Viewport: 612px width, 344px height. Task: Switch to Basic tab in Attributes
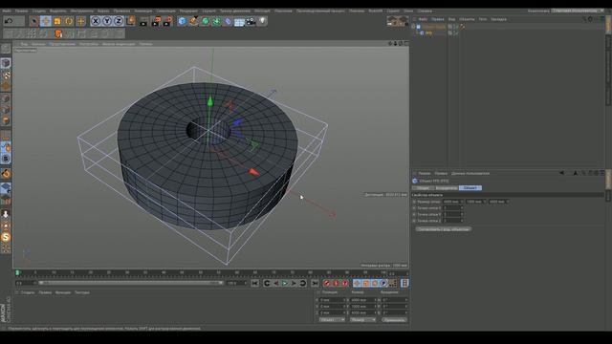[x=423, y=188]
